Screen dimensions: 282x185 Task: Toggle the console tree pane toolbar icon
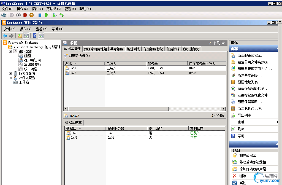[26, 36]
